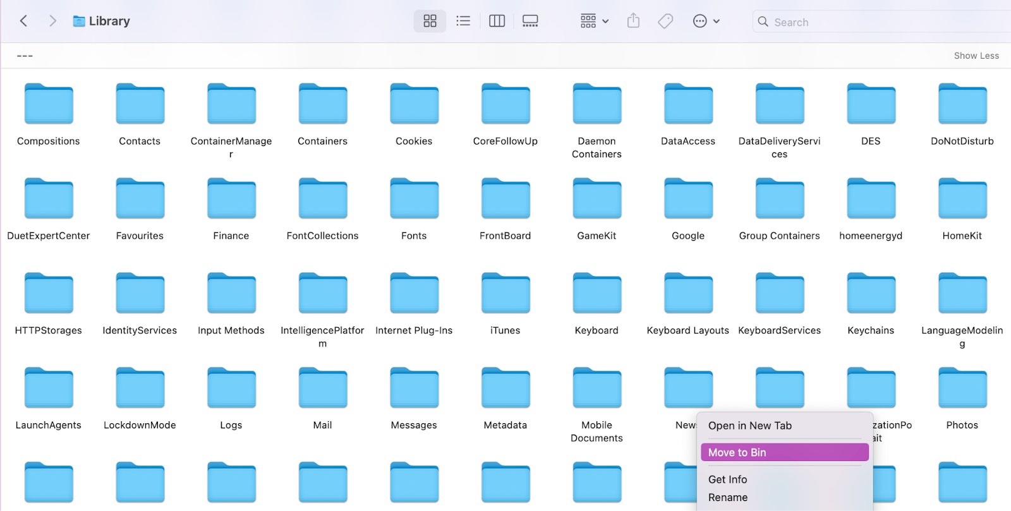The image size is (1011, 511).
Task: Go forward with the right chevron
Action: point(52,21)
